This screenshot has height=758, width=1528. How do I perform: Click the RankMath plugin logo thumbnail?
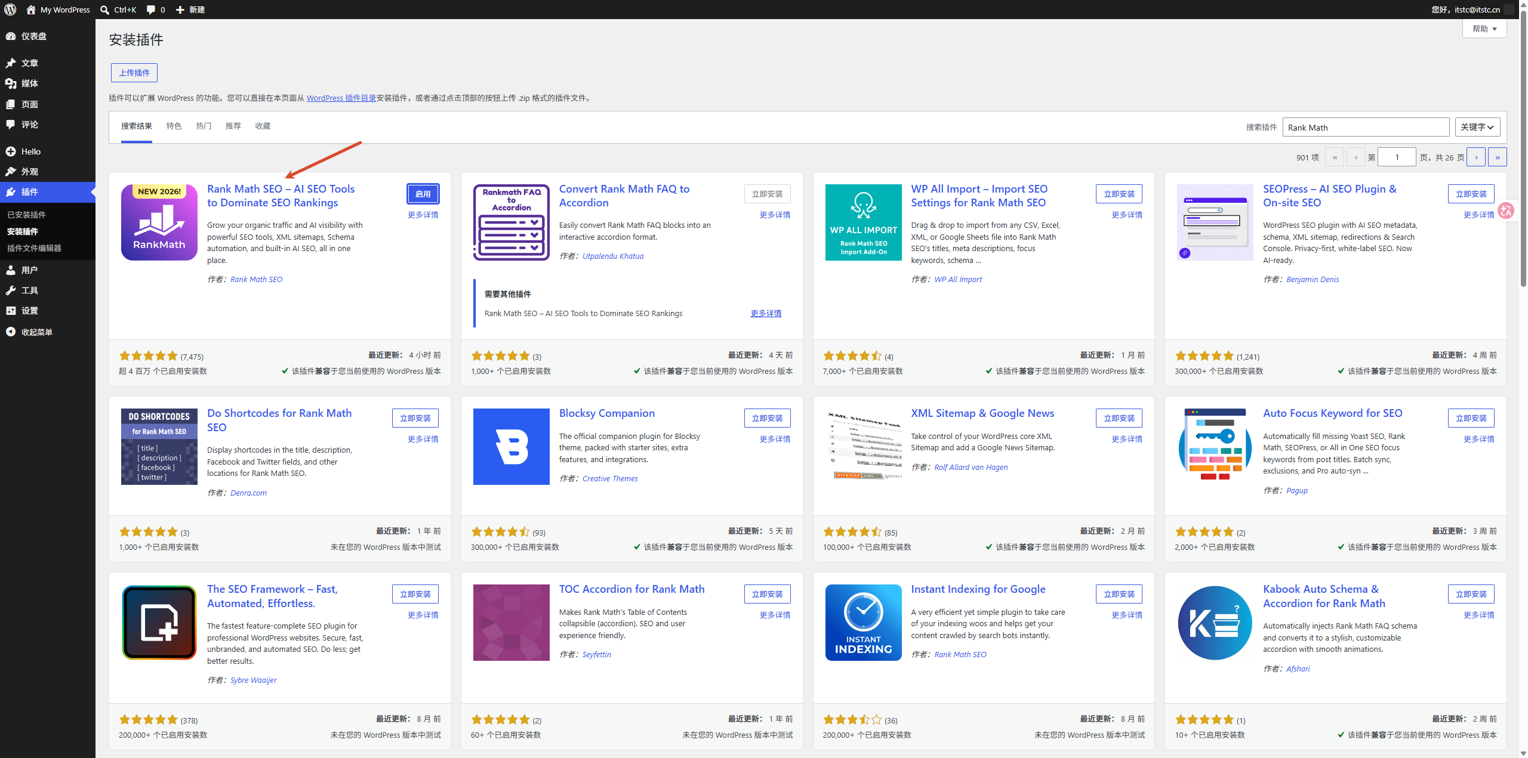pos(159,222)
